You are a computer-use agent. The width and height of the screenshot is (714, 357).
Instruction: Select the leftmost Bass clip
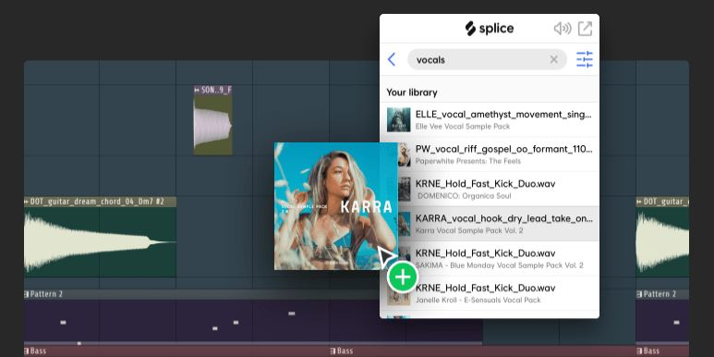click(x=176, y=351)
